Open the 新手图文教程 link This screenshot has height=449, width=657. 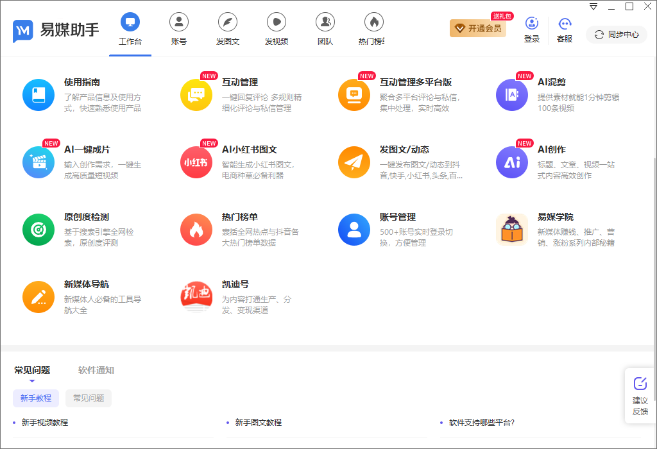point(259,423)
